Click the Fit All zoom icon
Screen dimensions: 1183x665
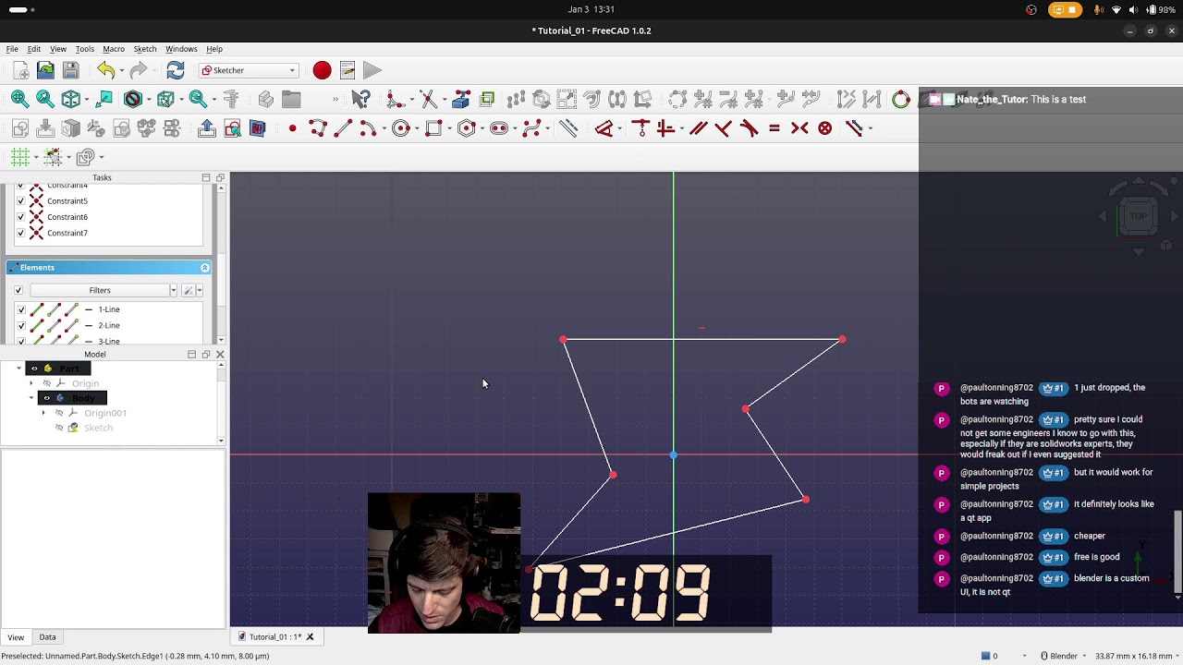(19, 99)
